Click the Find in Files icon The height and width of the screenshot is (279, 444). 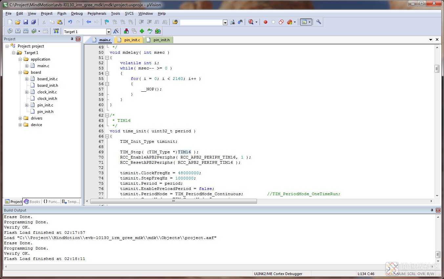pos(175,22)
